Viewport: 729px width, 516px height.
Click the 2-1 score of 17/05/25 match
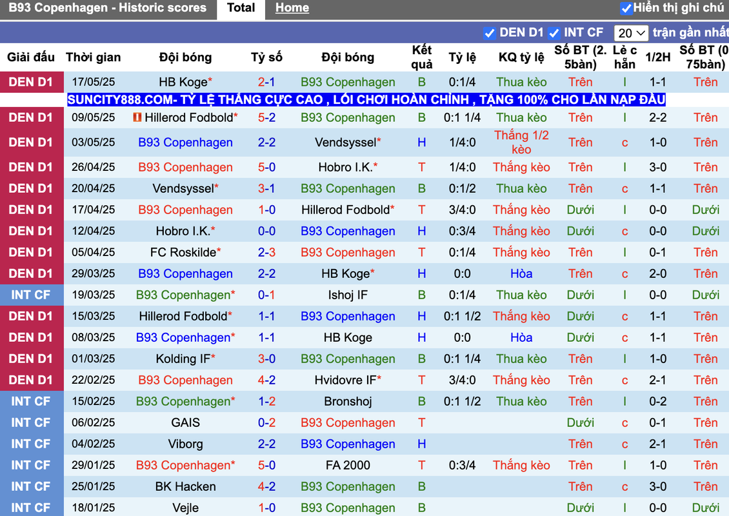point(266,83)
